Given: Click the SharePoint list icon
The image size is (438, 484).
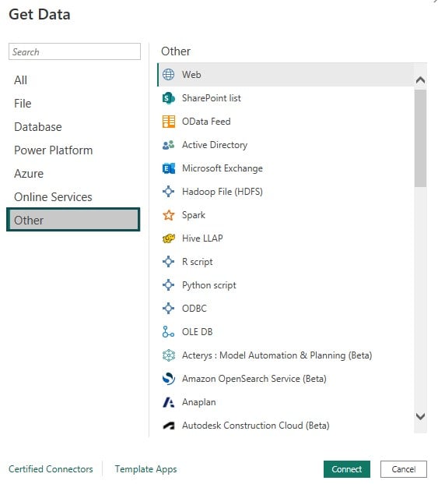Looking at the screenshot, I should (168, 98).
